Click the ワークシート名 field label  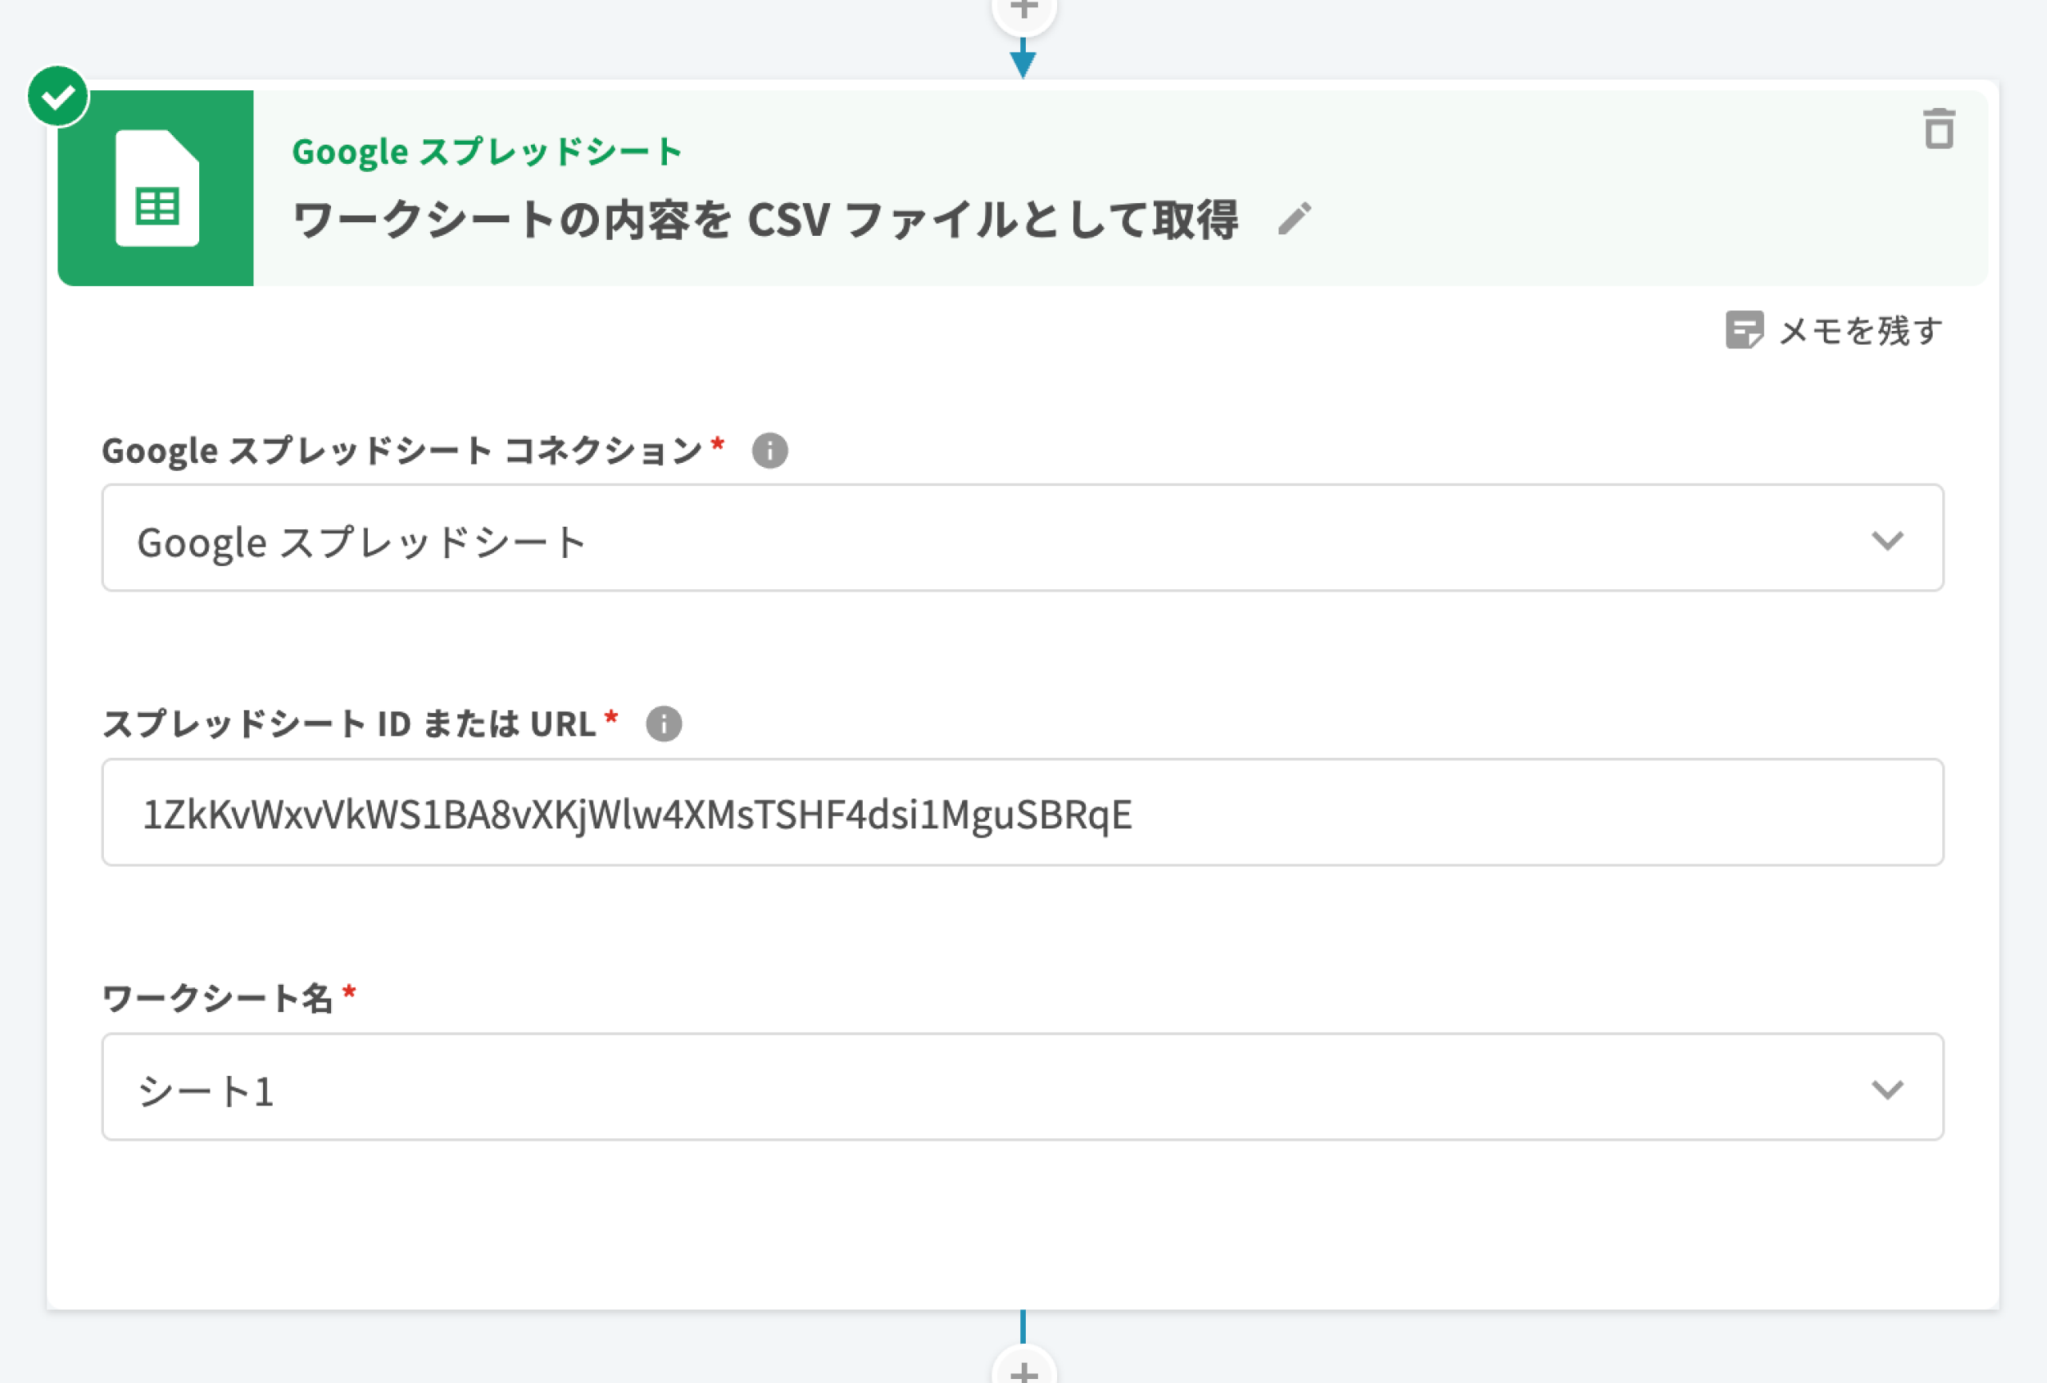pyautogui.click(x=217, y=998)
